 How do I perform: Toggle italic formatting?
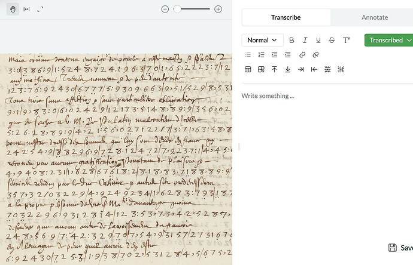305,41
